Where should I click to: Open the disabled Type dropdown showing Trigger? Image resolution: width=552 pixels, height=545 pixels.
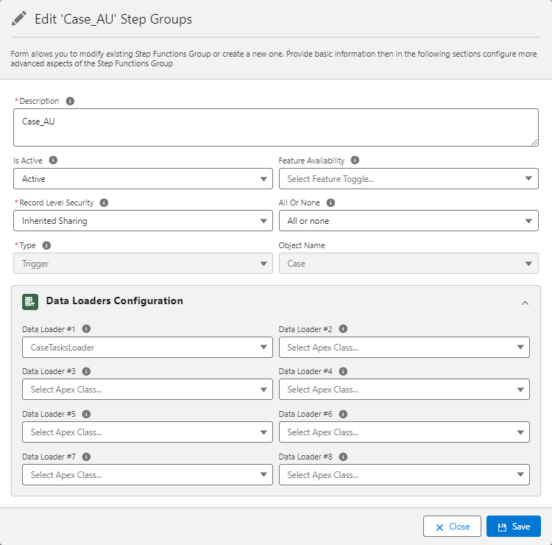pyautogui.click(x=143, y=264)
